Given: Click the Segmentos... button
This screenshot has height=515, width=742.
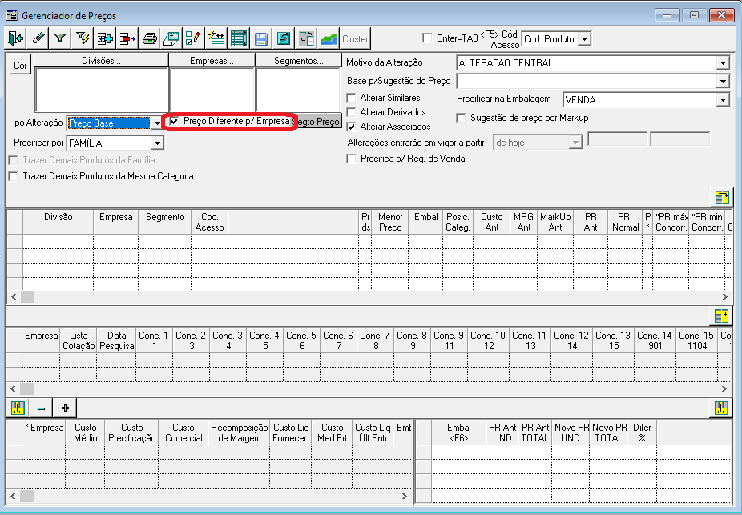Looking at the screenshot, I should pos(299,61).
